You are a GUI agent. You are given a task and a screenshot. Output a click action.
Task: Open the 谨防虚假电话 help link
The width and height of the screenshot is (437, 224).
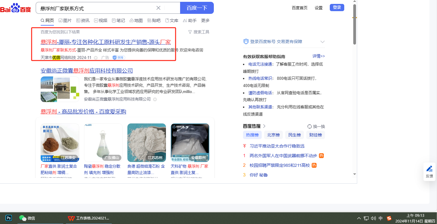[260, 93]
